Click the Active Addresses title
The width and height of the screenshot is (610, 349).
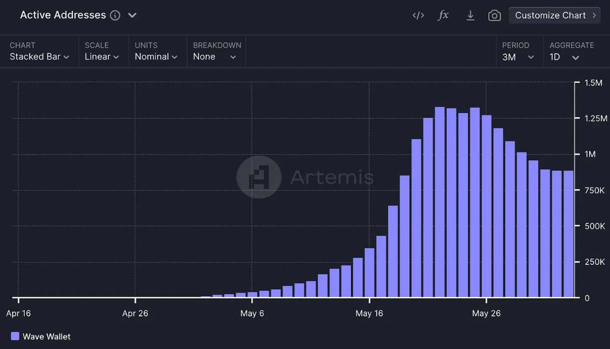(63, 15)
